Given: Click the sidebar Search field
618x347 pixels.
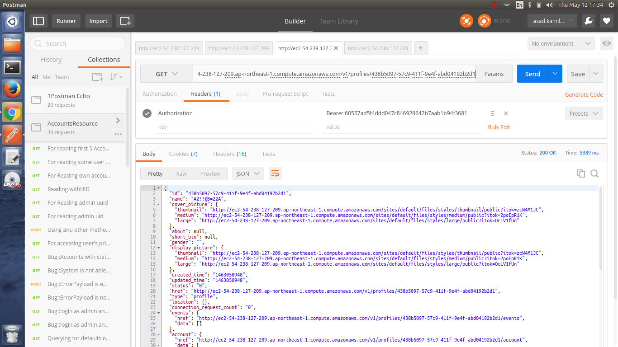Looking at the screenshot, I should tap(78, 44).
